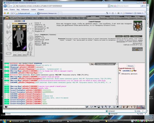The image size is (154, 123).
Task: Open the address bar history dropdown
Action: click(109, 6)
